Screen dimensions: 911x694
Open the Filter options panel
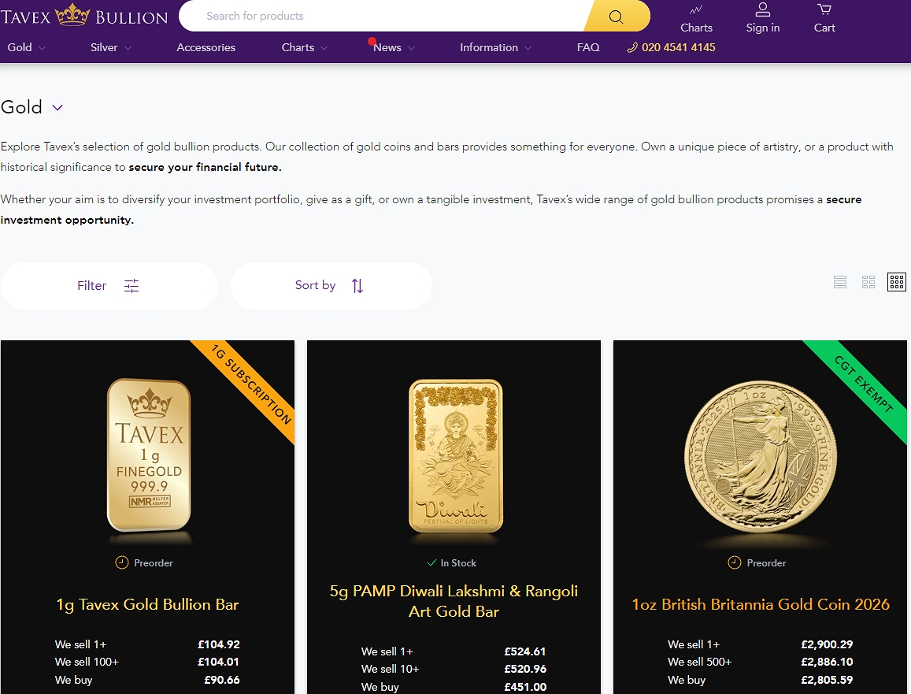(109, 286)
